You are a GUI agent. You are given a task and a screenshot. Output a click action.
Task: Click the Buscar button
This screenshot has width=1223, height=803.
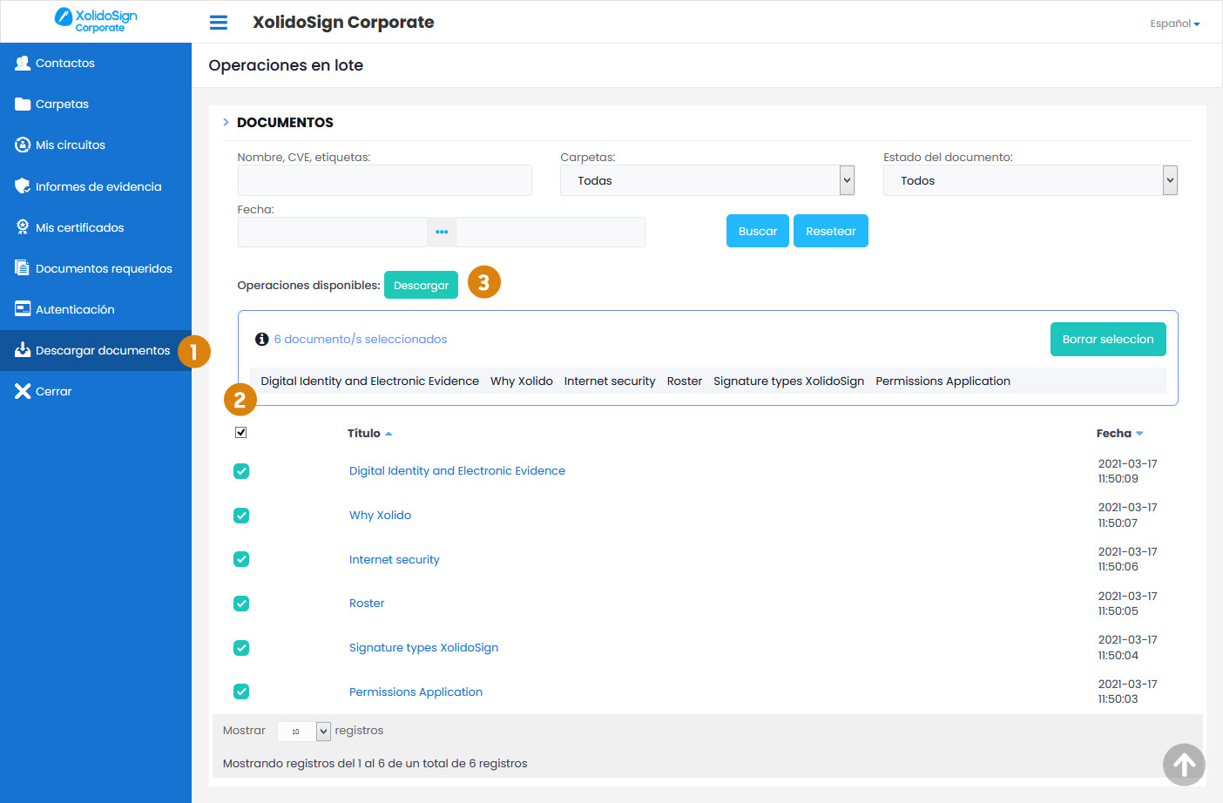click(758, 231)
